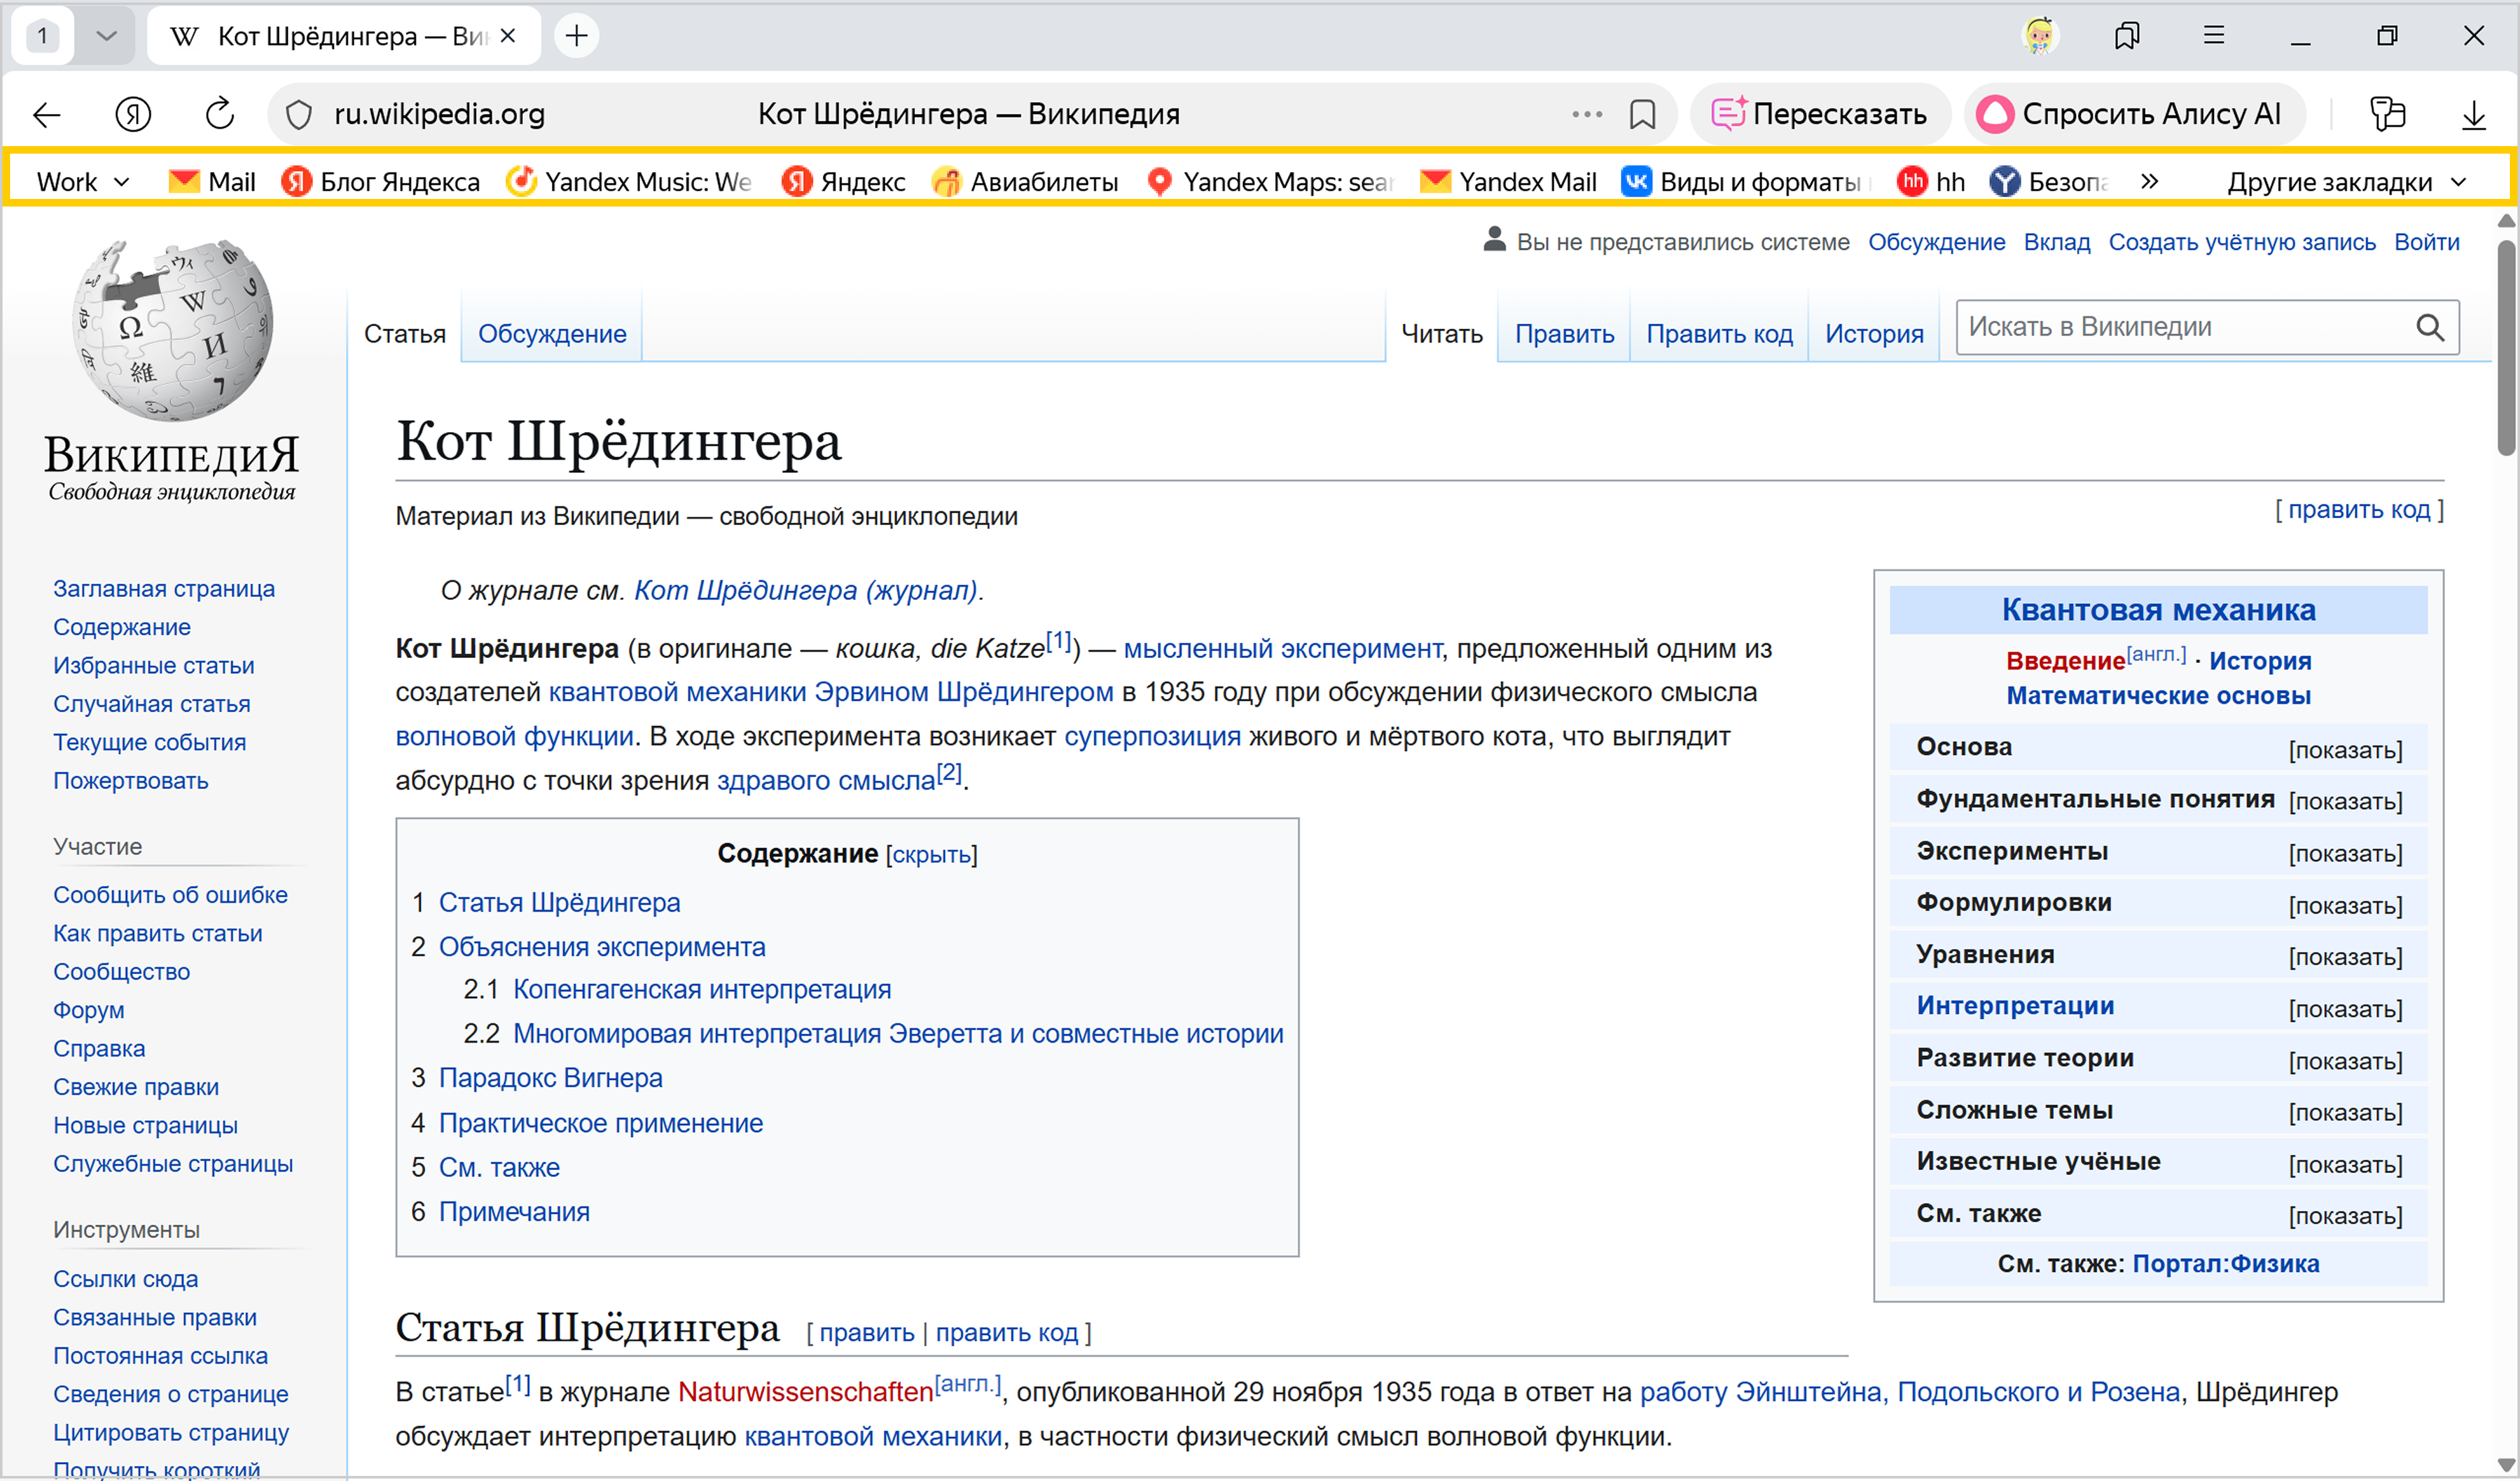Open downloads with the arrow icon

coord(2473,115)
